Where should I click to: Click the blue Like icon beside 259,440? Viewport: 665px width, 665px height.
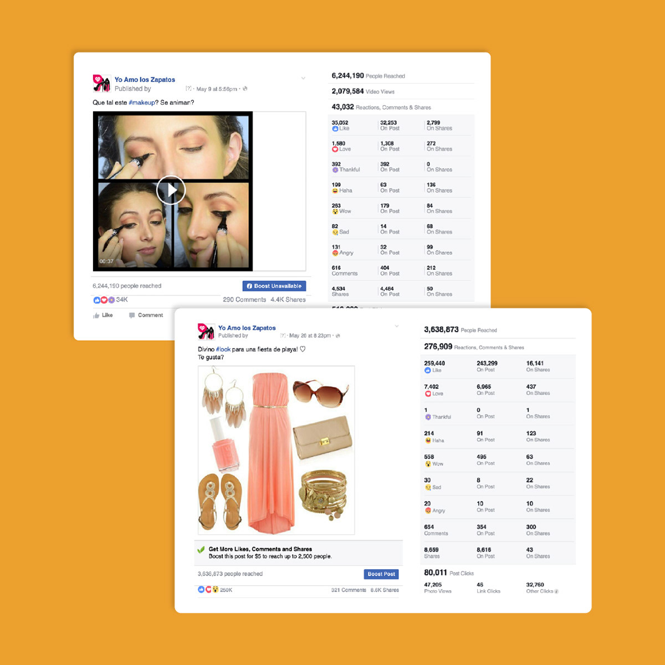coord(428,370)
